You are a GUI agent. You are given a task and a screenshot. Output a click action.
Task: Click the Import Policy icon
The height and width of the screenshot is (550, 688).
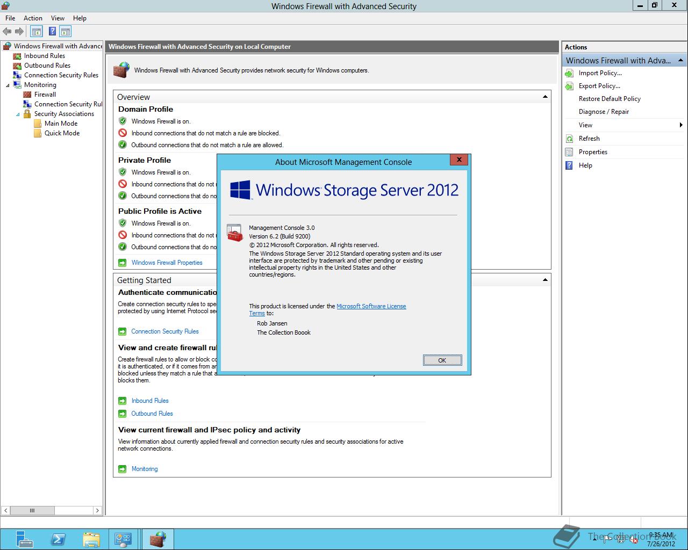click(x=569, y=73)
